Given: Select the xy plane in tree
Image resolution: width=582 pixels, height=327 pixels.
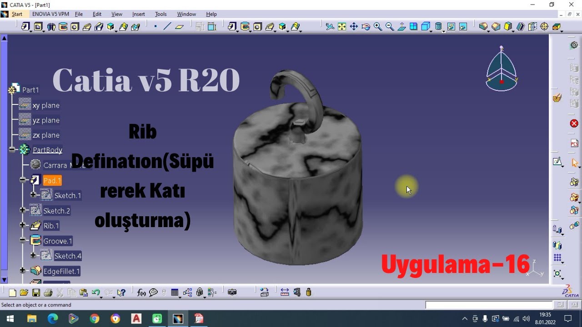Looking at the screenshot, I should click(46, 105).
